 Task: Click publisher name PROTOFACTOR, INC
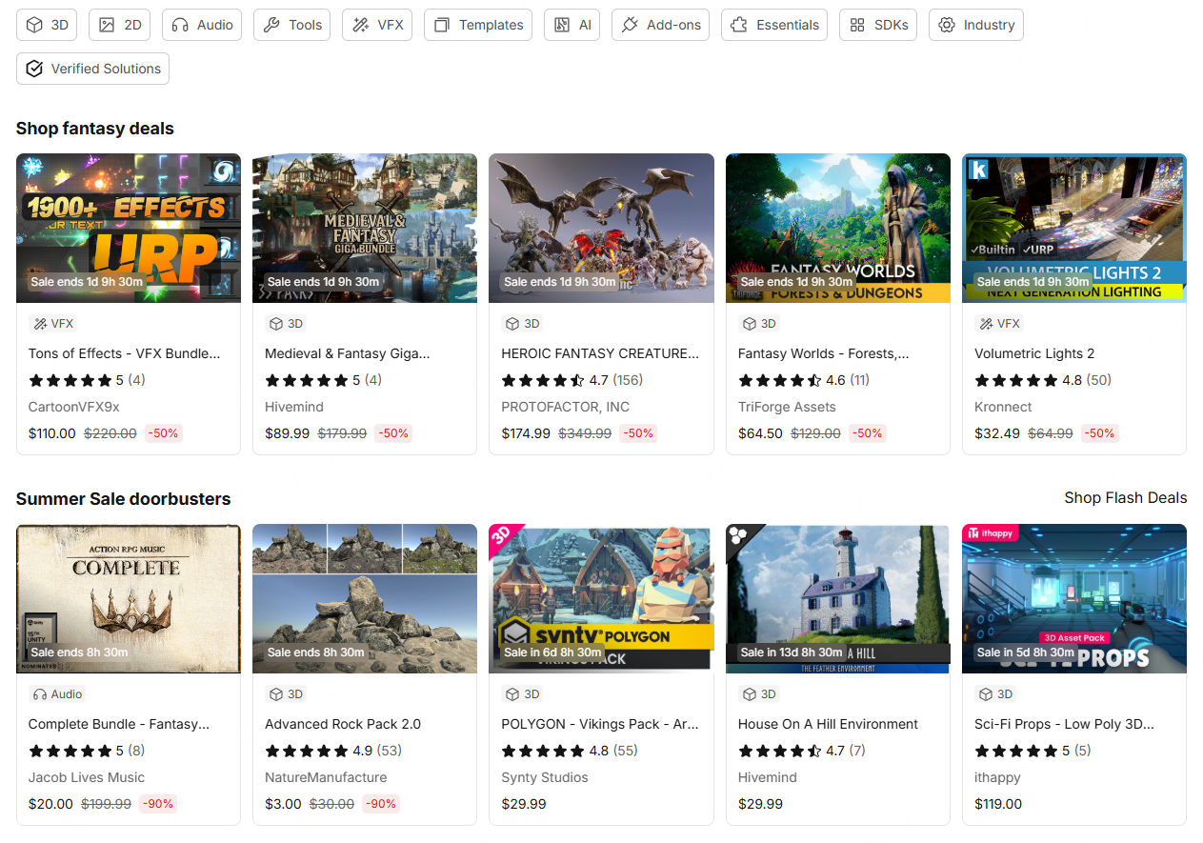coord(566,407)
